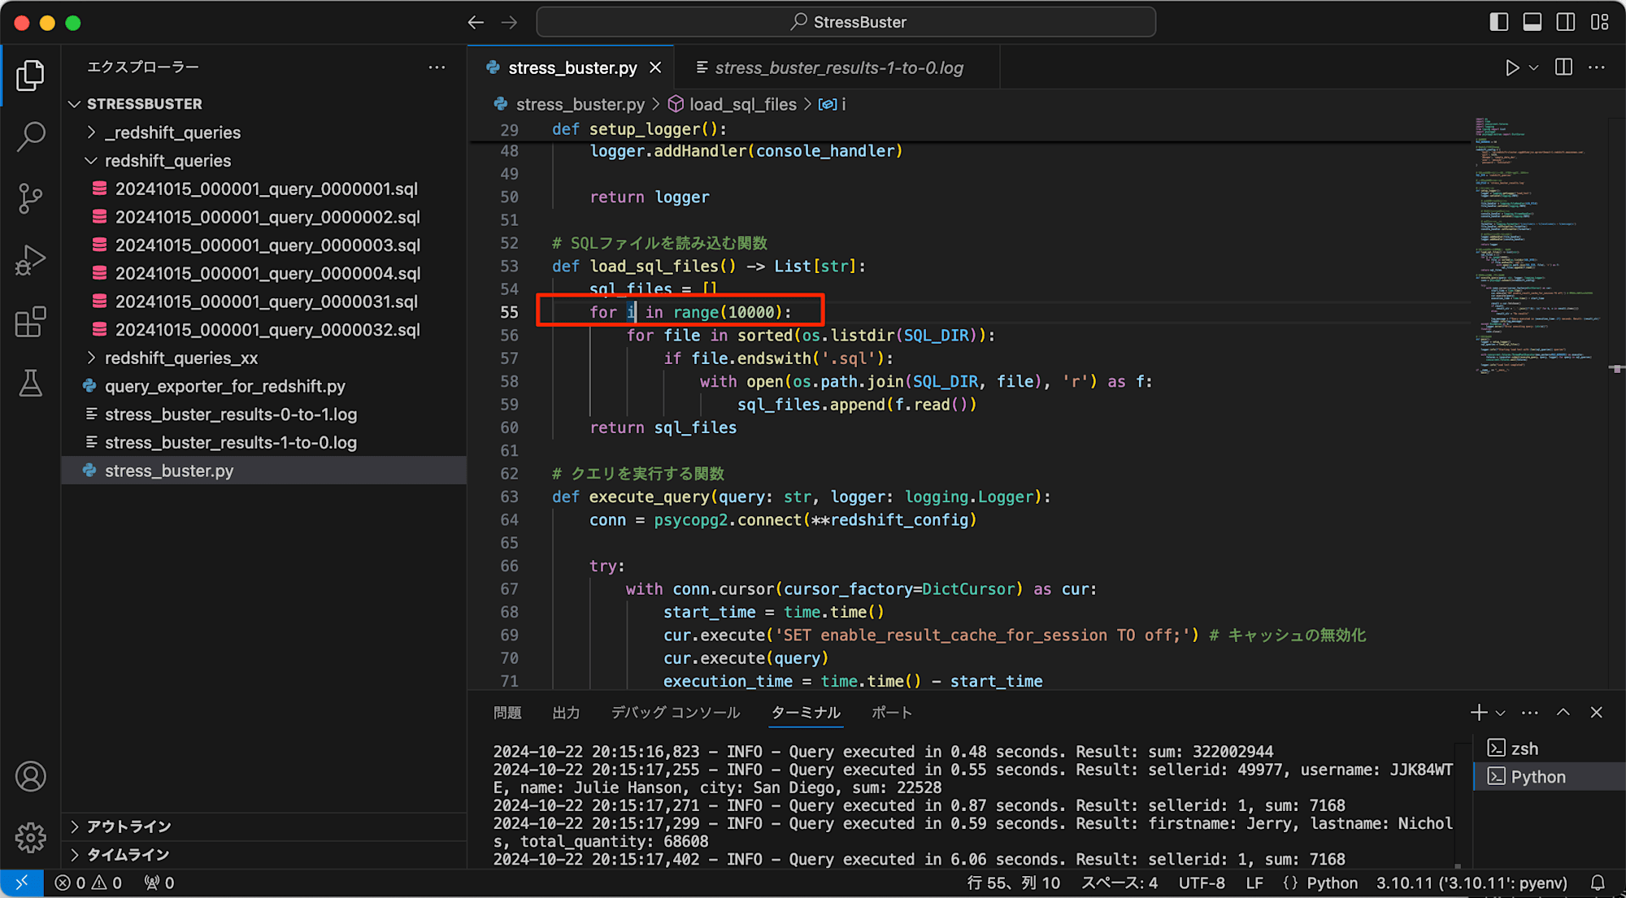Open the Run and Debug view
1626x898 pixels.
point(30,260)
